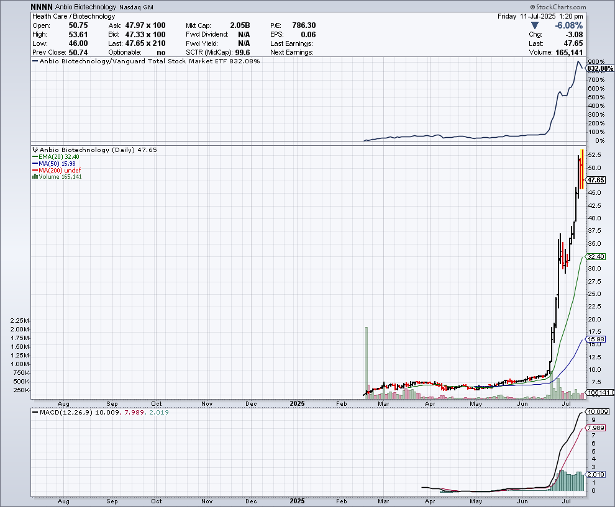The image size is (615, 507).
Task: Click the Nasdaq GM exchange label
Action: click(x=136, y=7)
